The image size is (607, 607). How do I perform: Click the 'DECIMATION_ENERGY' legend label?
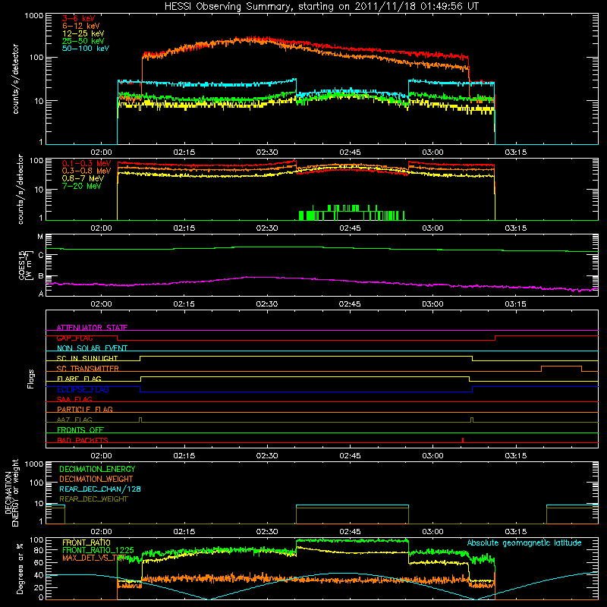(97, 469)
